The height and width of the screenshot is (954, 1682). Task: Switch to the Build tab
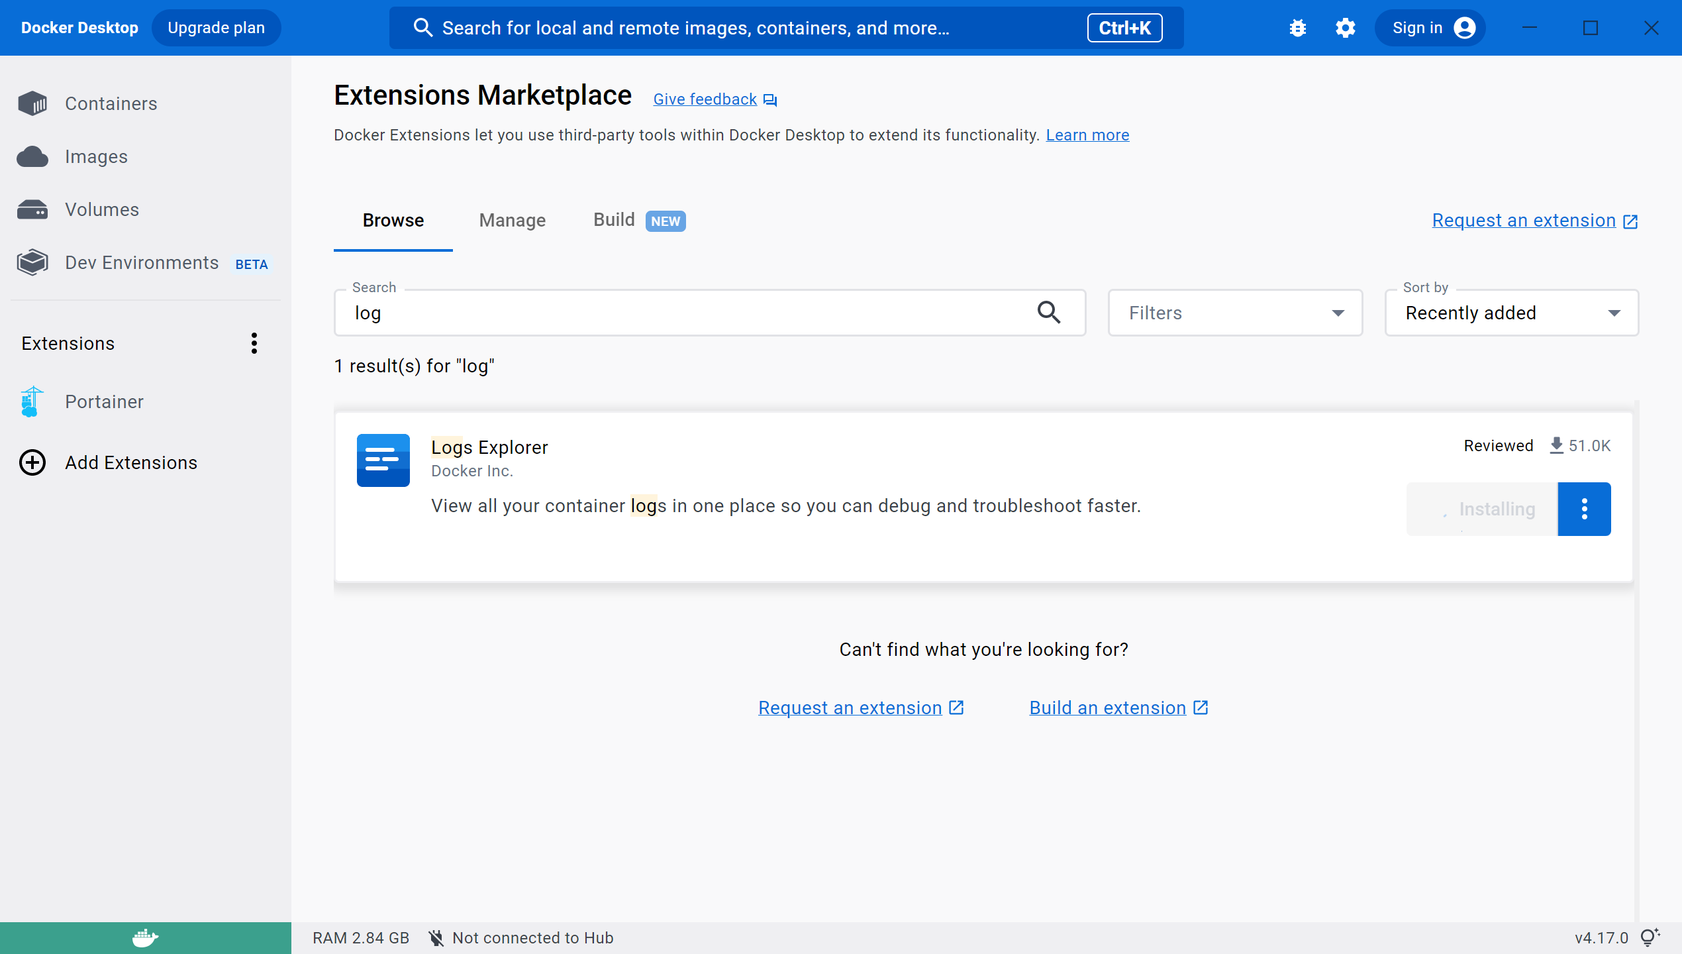[614, 220]
